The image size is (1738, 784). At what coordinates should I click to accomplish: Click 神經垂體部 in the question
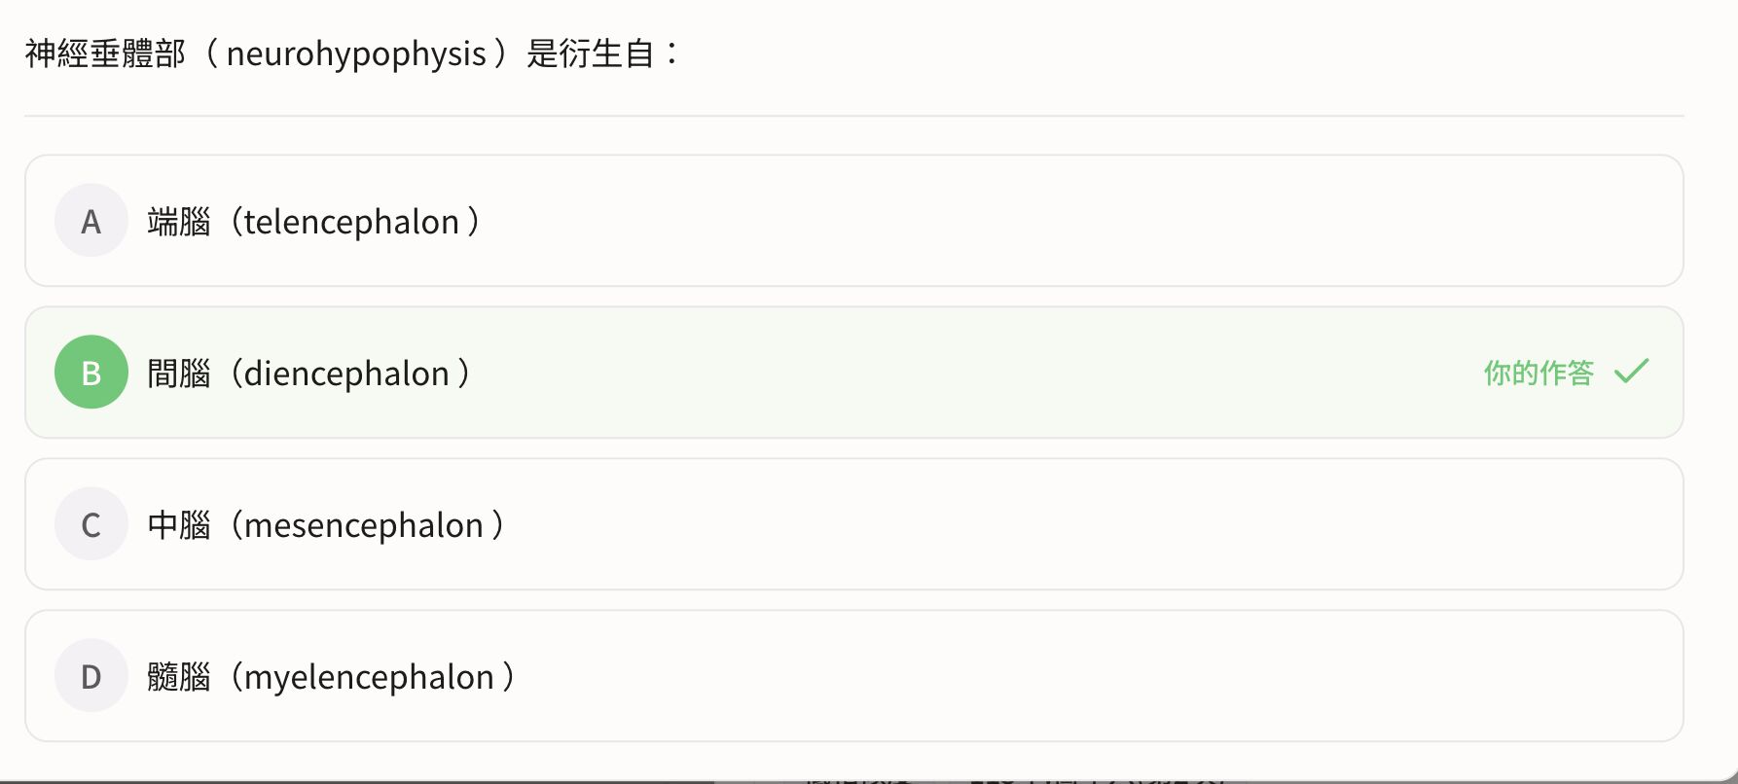105,53
